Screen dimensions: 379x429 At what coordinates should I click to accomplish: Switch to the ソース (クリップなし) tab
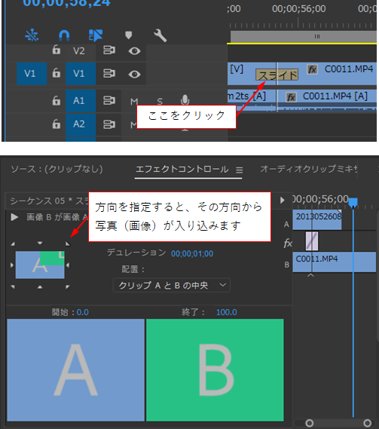tap(57, 169)
